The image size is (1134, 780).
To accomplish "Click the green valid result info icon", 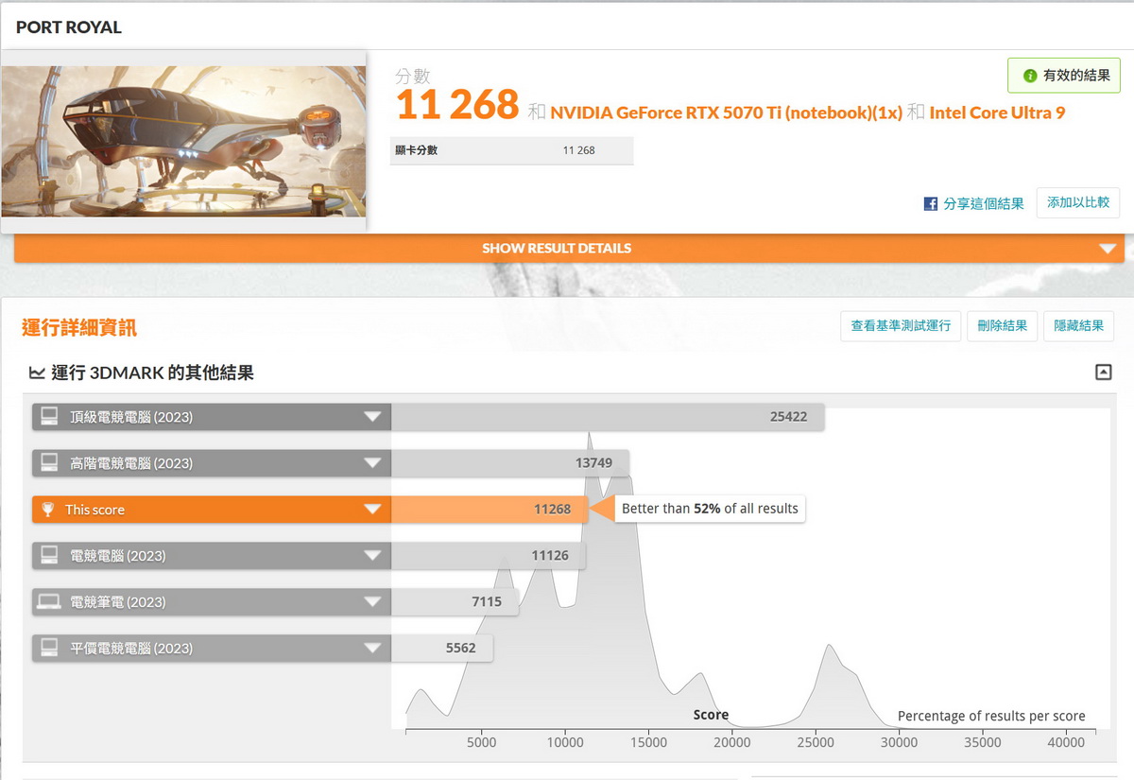I will (1030, 76).
